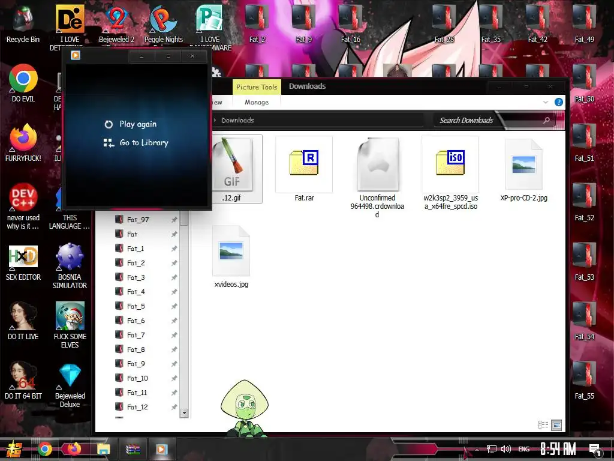Open Chrome shortcut labeled DO EVIL

click(23, 83)
